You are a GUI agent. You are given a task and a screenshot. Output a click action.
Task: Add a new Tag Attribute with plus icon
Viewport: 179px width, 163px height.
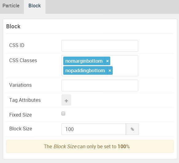tap(66, 100)
